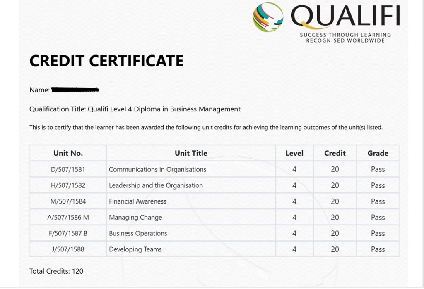Select unit number M/507/1584

click(x=68, y=201)
